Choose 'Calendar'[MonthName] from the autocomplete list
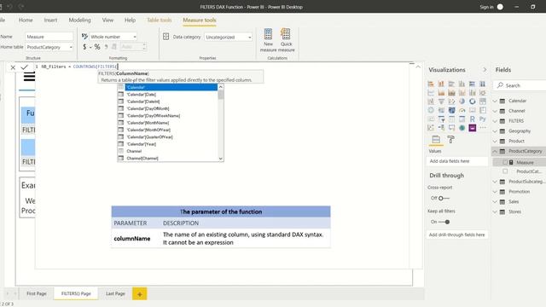The height and width of the screenshot is (307, 546). (x=148, y=123)
